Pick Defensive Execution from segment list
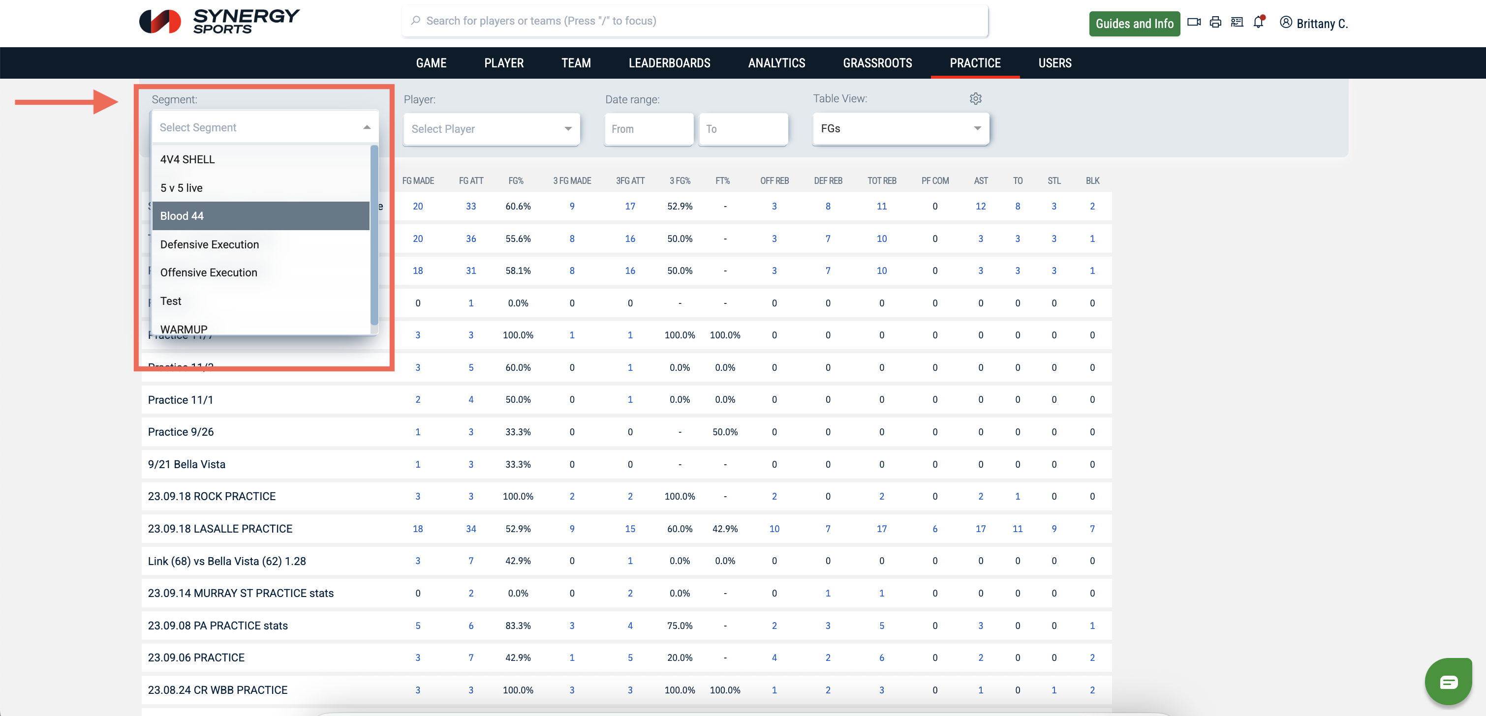 [x=210, y=244]
